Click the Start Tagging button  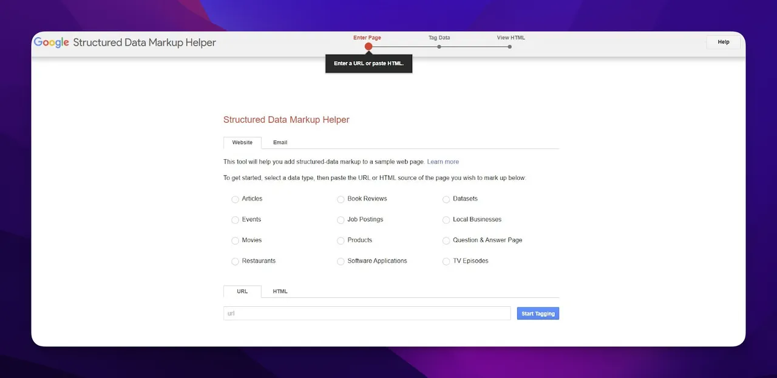538,314
